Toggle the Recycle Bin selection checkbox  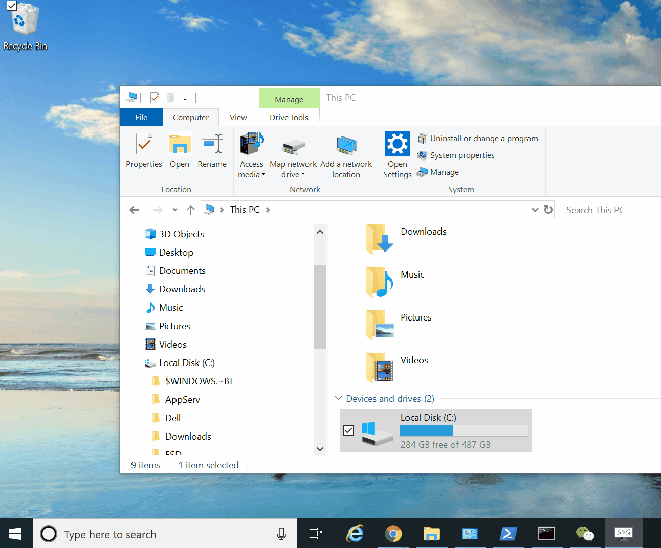12,6
